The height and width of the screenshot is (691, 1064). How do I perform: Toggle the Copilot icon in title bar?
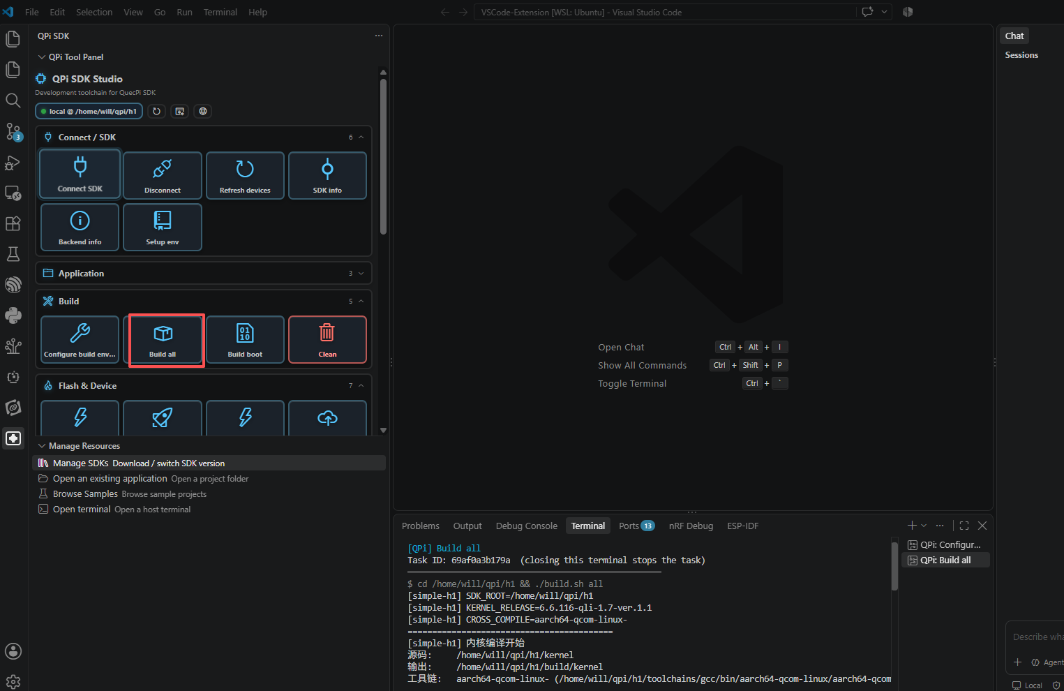click(908, 12)
